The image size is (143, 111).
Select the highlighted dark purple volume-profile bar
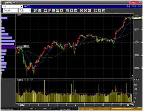[x=9, y=47]
